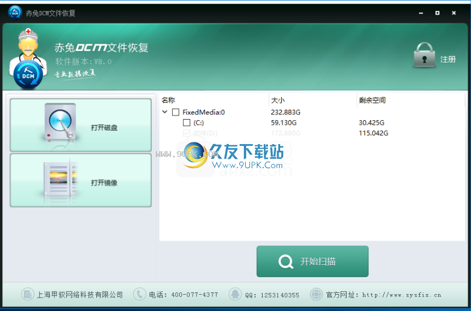Collapse the FixedMedia:0 tree node
The width and height of the screenshot is (471, 311).
point(165,112)
